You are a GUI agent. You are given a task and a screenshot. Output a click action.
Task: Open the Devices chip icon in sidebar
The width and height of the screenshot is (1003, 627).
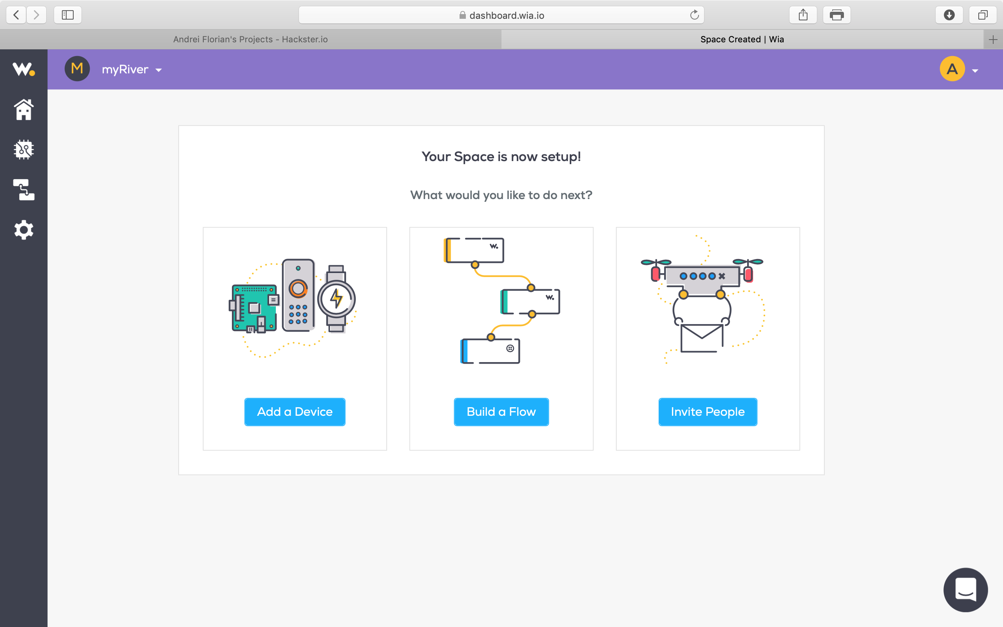click(24, 150)
